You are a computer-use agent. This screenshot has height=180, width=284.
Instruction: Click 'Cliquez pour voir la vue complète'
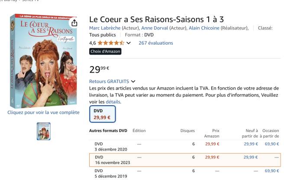(43, 112)
